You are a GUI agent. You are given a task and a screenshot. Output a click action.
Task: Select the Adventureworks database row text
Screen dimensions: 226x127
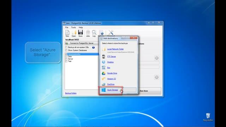[74, 54]
